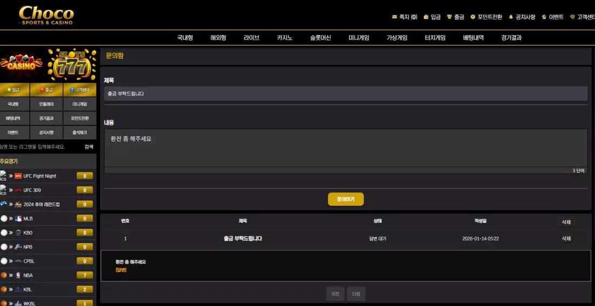Expand the CPBL league arrow

point(11,261)
